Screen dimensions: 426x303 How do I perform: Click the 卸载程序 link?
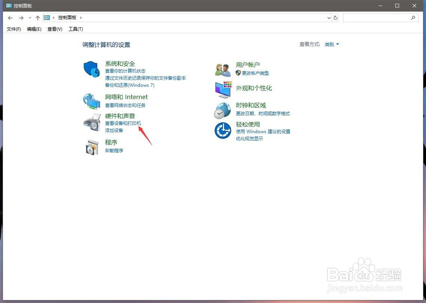(113, 150)
